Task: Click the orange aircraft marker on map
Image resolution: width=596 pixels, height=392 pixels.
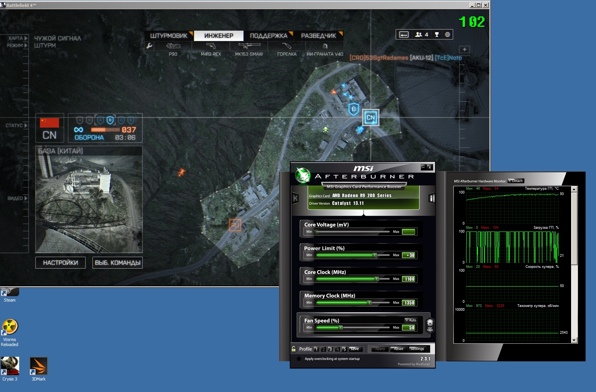Action: point(181,172)
